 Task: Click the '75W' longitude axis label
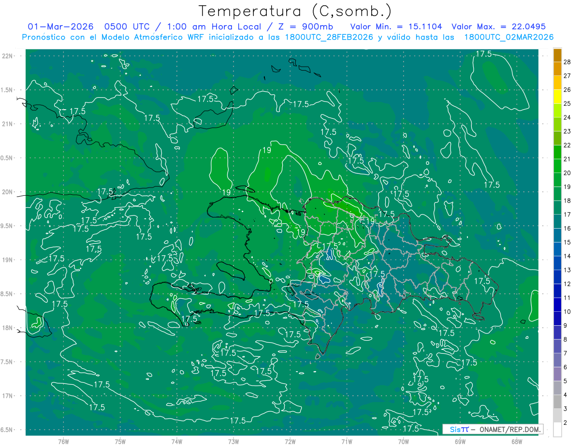pyautogui.click(x=120, y=442)
